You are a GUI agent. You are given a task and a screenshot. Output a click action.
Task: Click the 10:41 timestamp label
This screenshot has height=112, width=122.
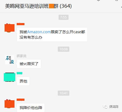(x=63, y=93)
